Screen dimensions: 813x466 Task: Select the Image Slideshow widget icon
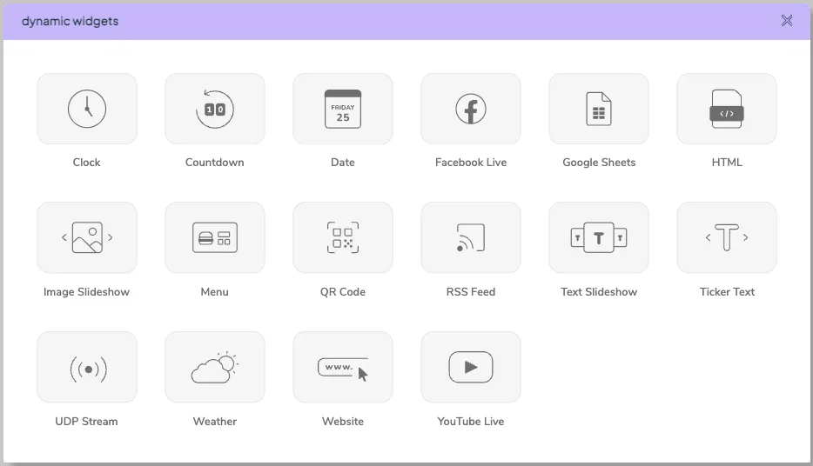(87, 237)
